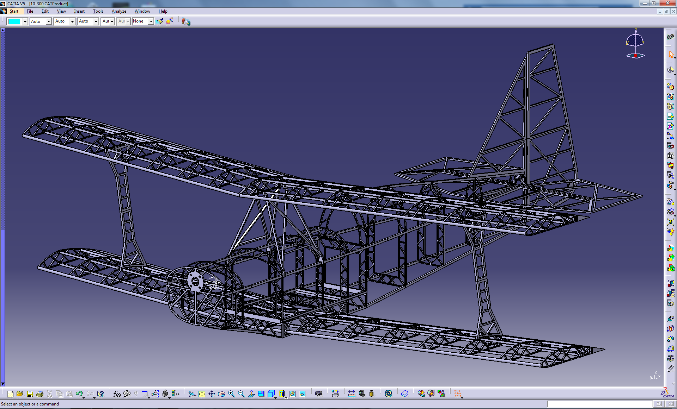The width and height of the screenshot is (677, 409).
Task: Toggle the Painter brush icon in graphic toolbar
Action: (159, 21)
